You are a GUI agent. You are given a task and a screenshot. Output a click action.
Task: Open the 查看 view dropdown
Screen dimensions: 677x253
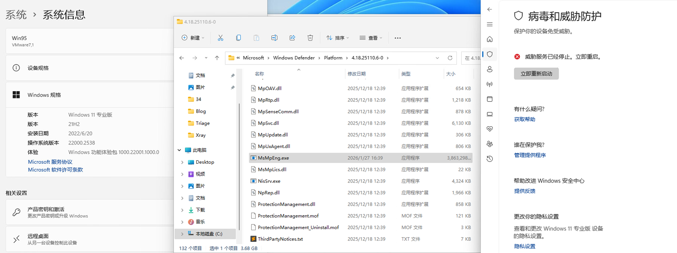pos(371,38)
